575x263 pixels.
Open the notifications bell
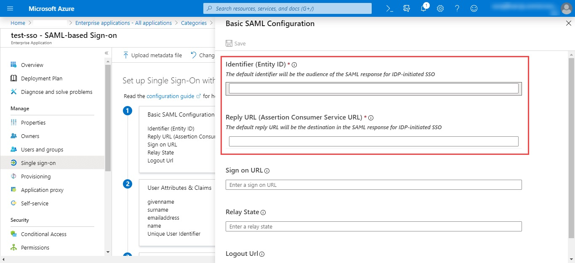[x=424, y=8]
